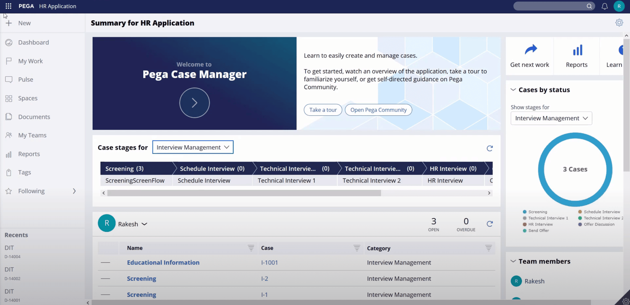Expand the Following submenu chevron
The image size is (630, 305).
74,191
